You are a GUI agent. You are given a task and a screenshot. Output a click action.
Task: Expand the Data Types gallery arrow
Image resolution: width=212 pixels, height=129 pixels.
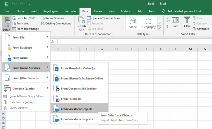coord(159,28)
